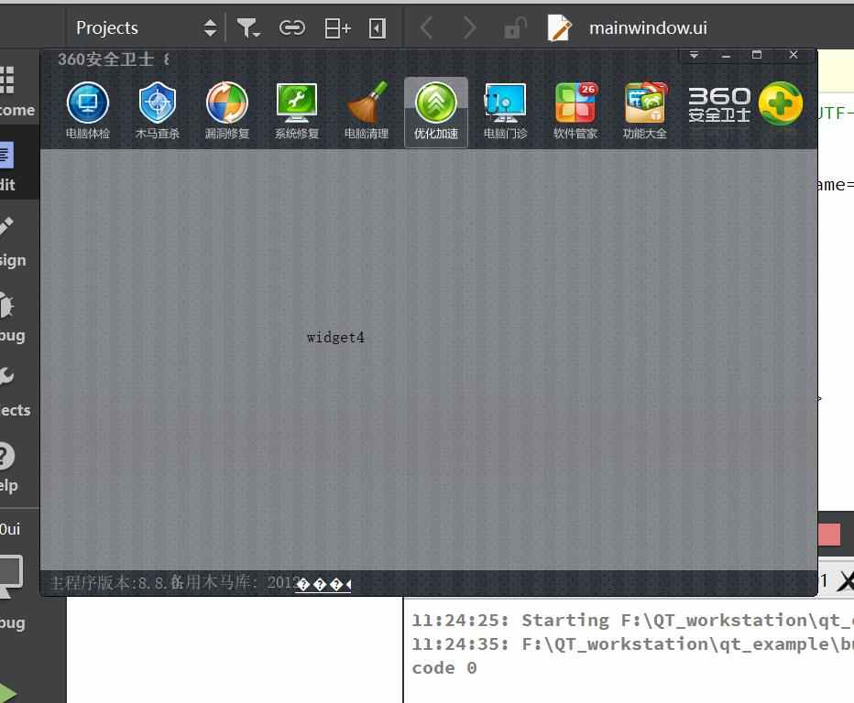Switch to Debug mode in Qt Creator
The height and width of the screenshot is (703, 854).
14,318
